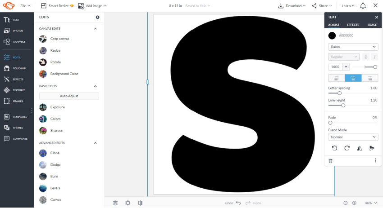Open the 40% zoom level dropdown

[x=370, y=203]
